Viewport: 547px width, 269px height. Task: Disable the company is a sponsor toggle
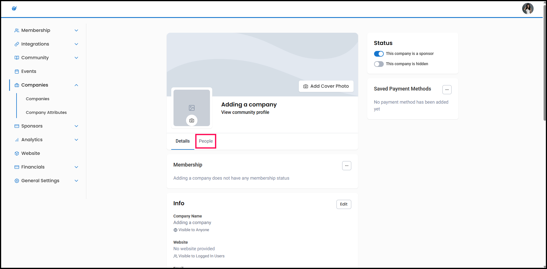pyautogui.click(x=379, y=54)
